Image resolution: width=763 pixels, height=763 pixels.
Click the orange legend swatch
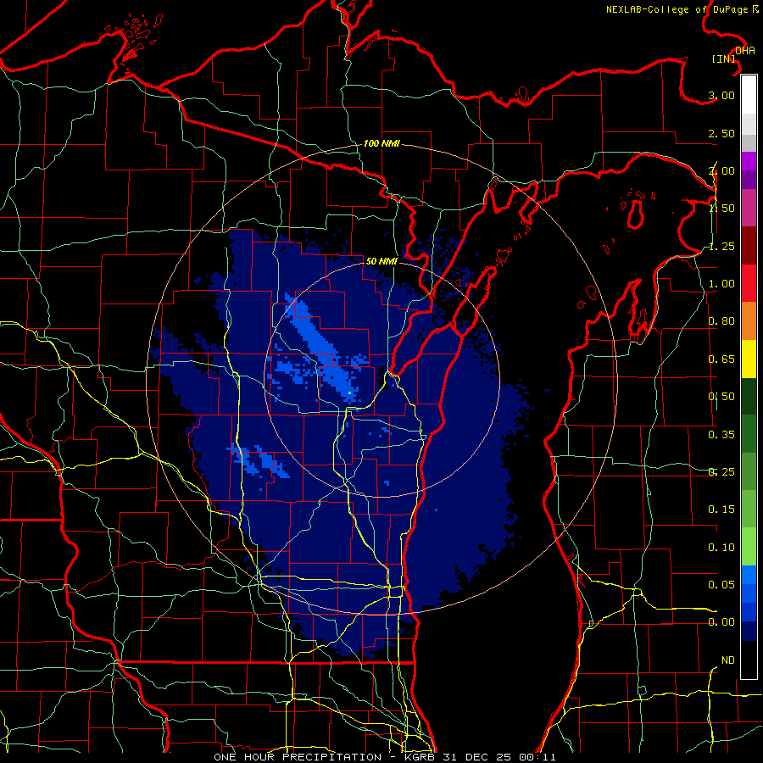(749, 320)
